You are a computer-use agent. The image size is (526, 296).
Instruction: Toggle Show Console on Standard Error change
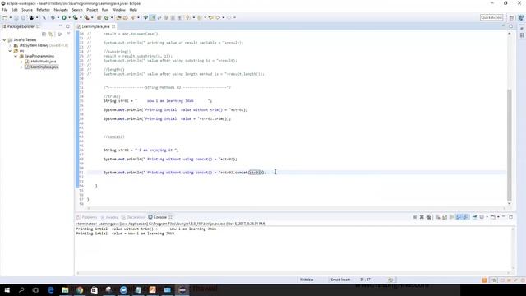pyautogui.click(x=466, y=217)
